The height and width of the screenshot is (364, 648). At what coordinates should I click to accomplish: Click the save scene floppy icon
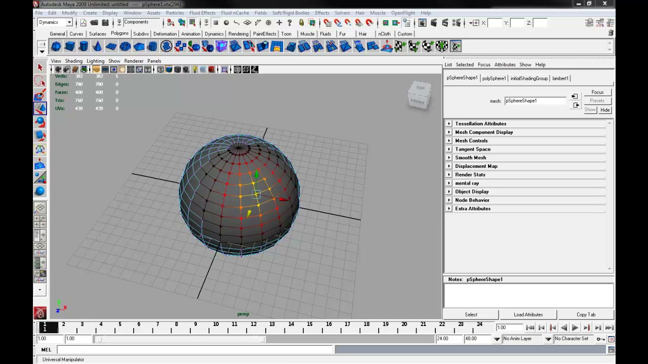coord(105,23)
